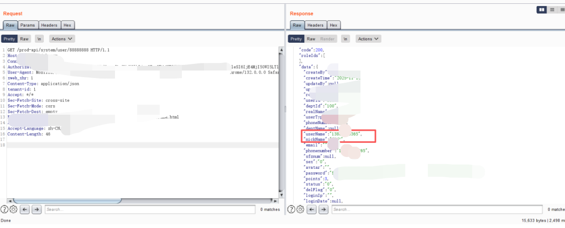Open Request search help icon
565x228 pixels.
pos(4,209)
